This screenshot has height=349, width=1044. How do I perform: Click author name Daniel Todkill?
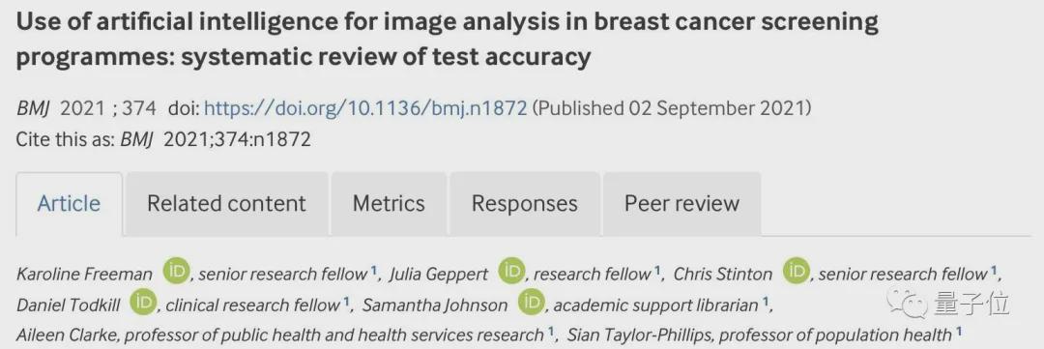68,305
